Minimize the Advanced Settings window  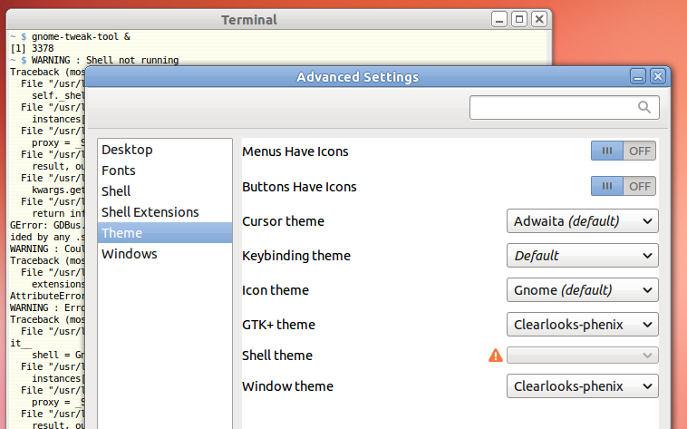[x=638, y=77]
